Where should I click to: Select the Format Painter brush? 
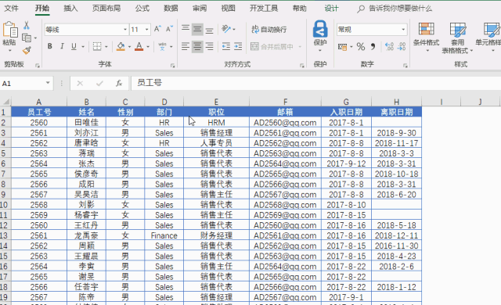pos(27,50)
